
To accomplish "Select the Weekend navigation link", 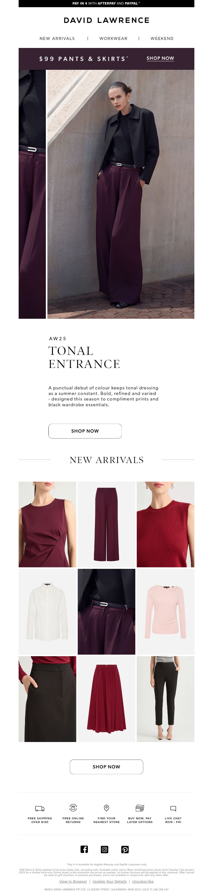I will 162,38.
